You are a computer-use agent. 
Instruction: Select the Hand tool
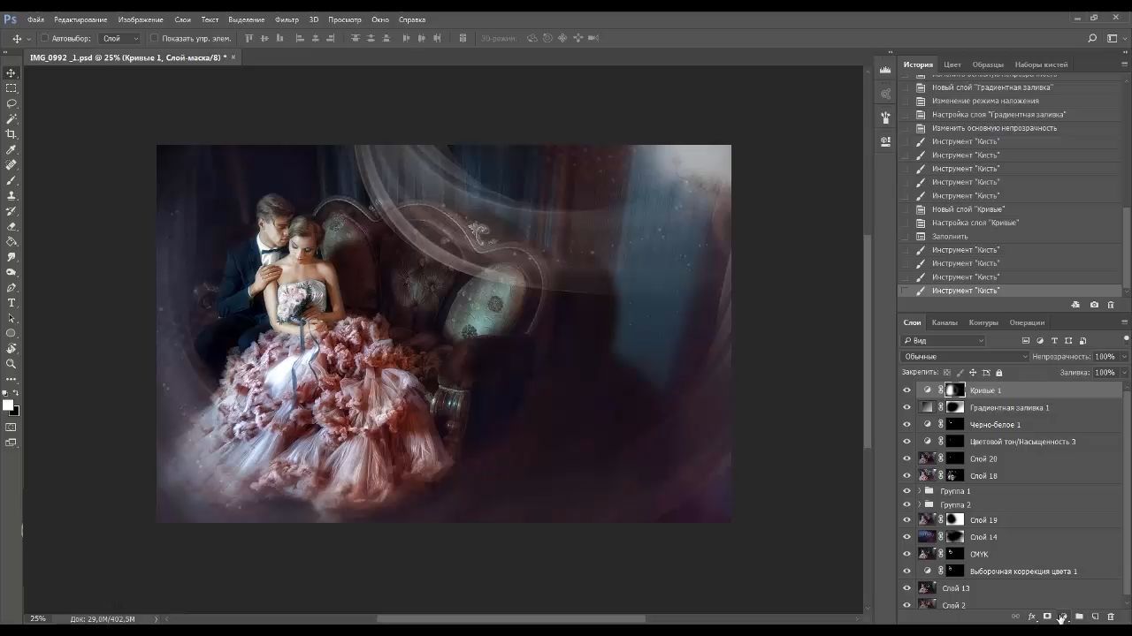(x=11, y=349)
